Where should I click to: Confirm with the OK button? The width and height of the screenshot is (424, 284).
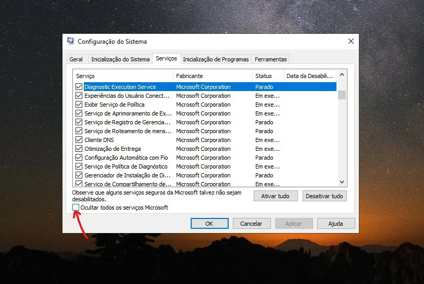tap(209, 224)
